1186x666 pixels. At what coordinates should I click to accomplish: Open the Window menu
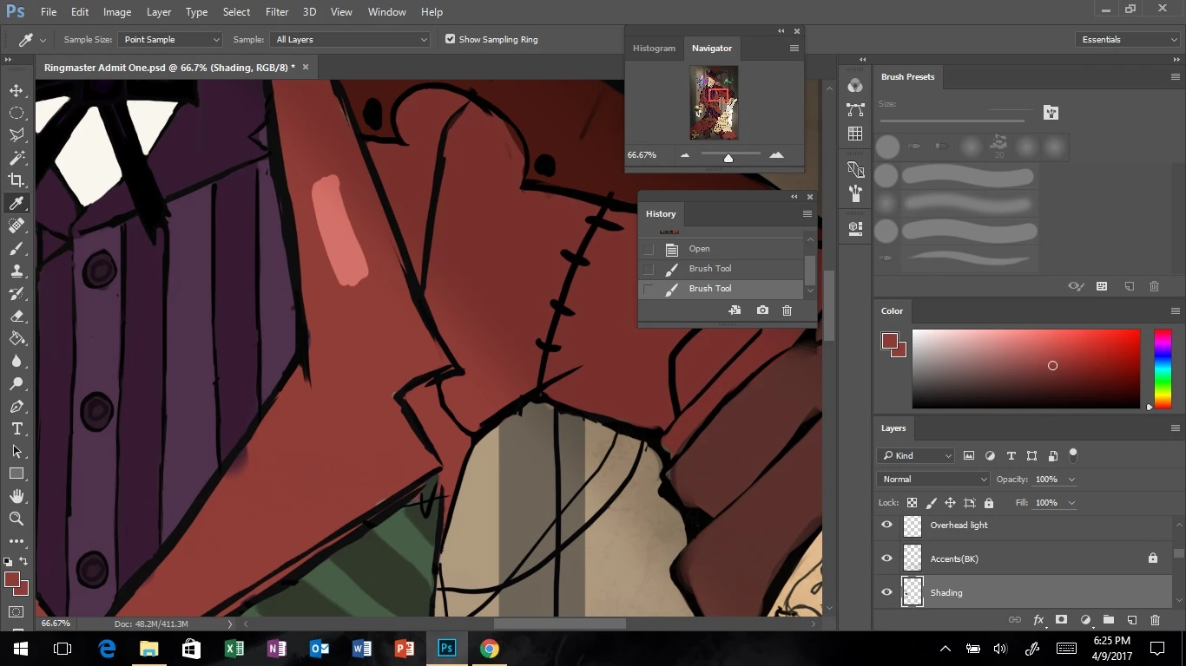(387, 12)
